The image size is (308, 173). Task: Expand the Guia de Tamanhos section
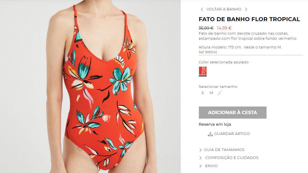(224, 150)
